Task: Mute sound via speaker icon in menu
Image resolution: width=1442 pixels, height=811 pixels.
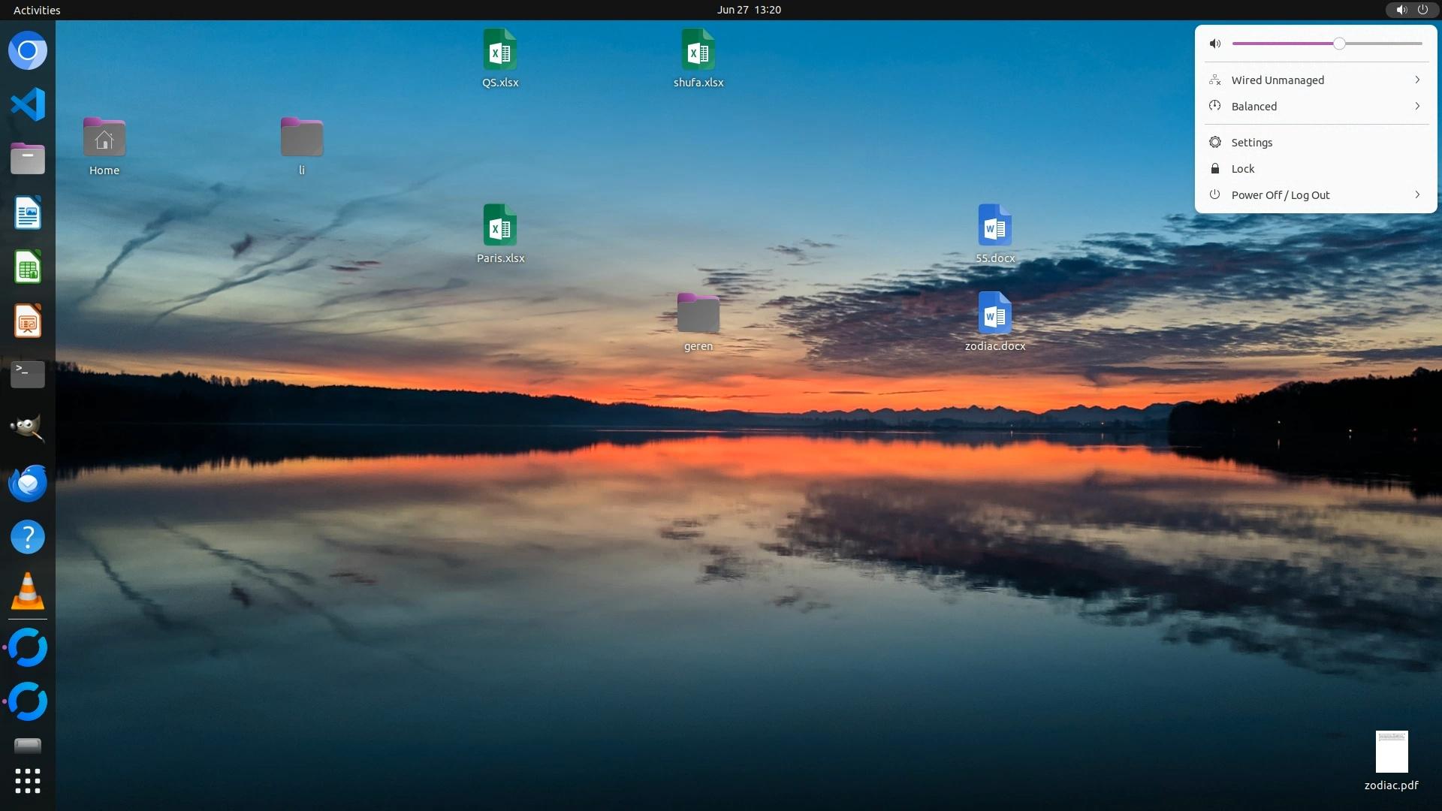Action: coord(1214,44)
